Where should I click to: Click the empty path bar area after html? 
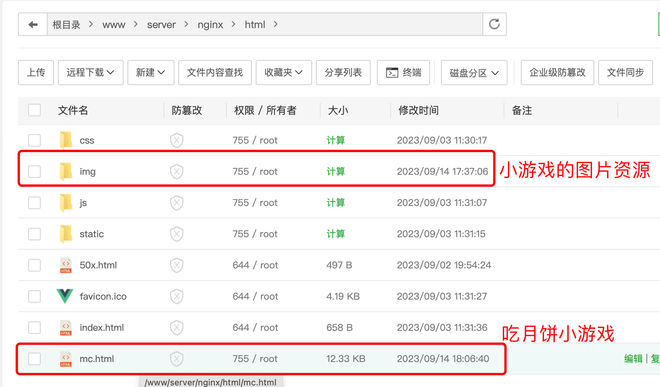(x=381, y=25)
